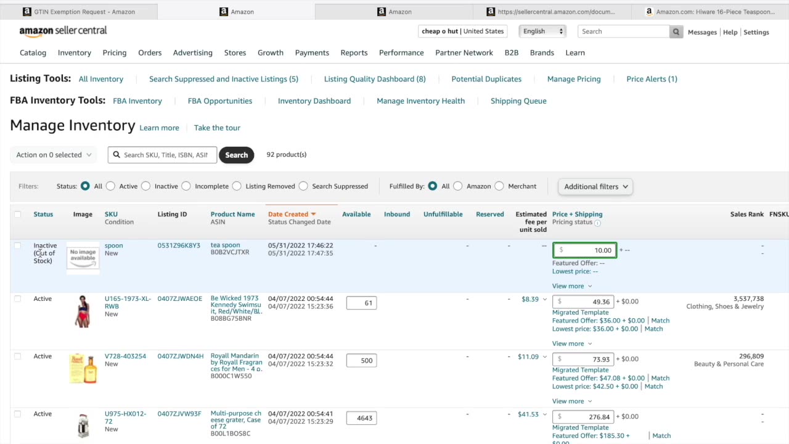Click Listing ID 0531Z96K8Y3
This screenshot has height=444, width=789.
(x=179, y=245)
